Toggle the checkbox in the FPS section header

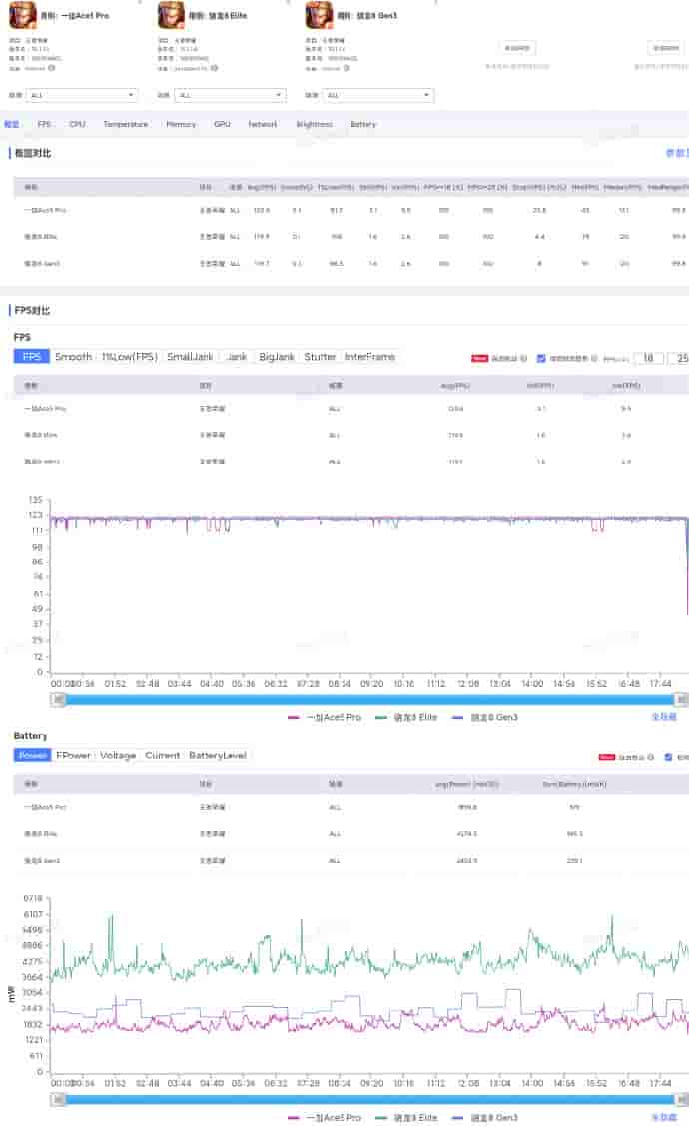coord(541,358)
